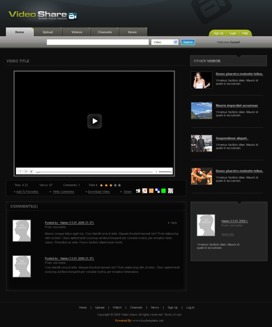
Task: Click the Video Share logo
Action: click(43, 15)
